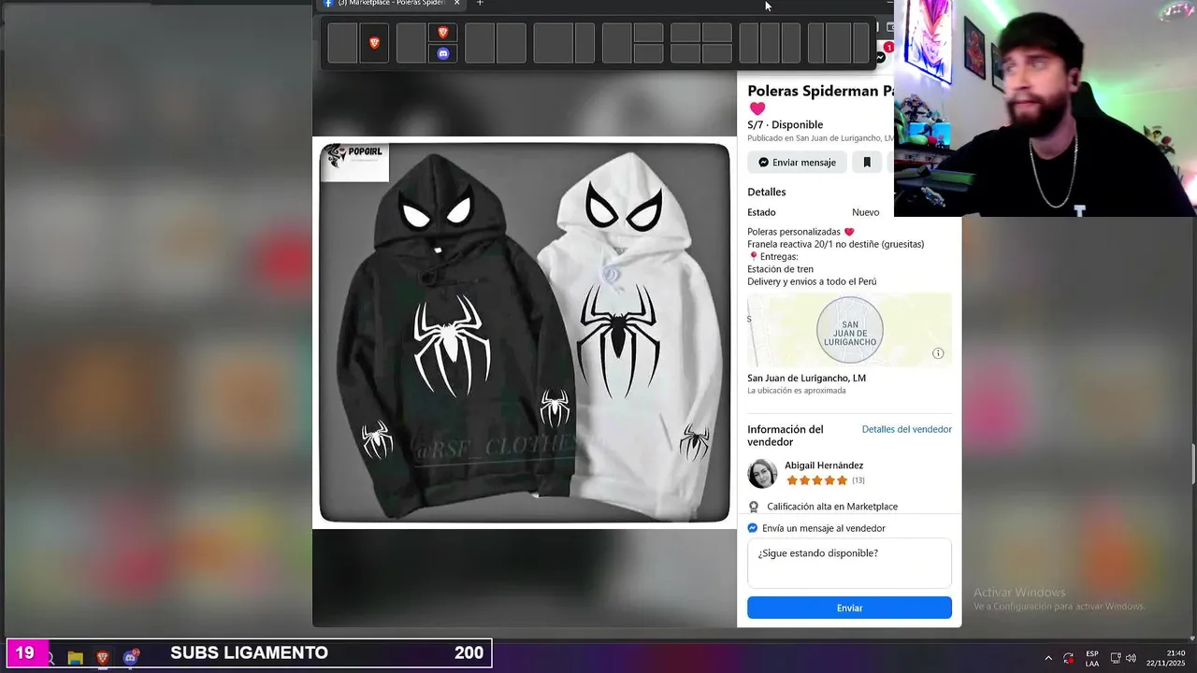Click the Enviar mensaje button
The image size is (1197, 673).
pyautogui.click(x=797, y=163)
